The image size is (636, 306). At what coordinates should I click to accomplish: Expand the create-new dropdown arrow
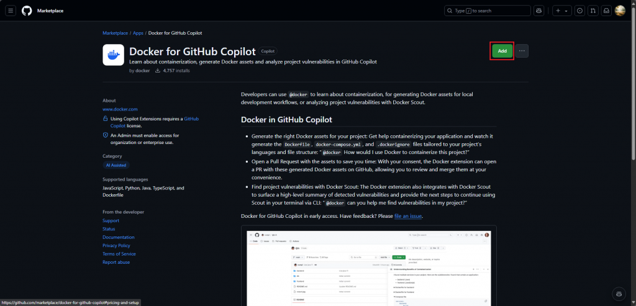(x=566, y=11)
